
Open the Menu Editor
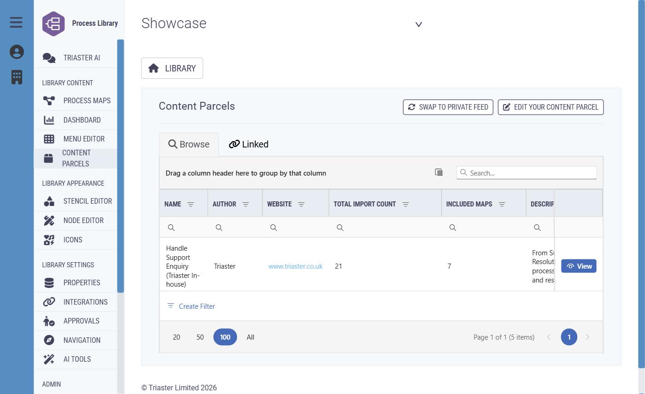point(76,139)
